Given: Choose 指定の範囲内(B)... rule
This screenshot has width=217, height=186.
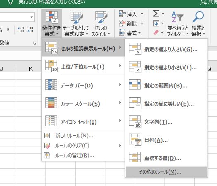Looking at the screenshot, I should (166, 85).
